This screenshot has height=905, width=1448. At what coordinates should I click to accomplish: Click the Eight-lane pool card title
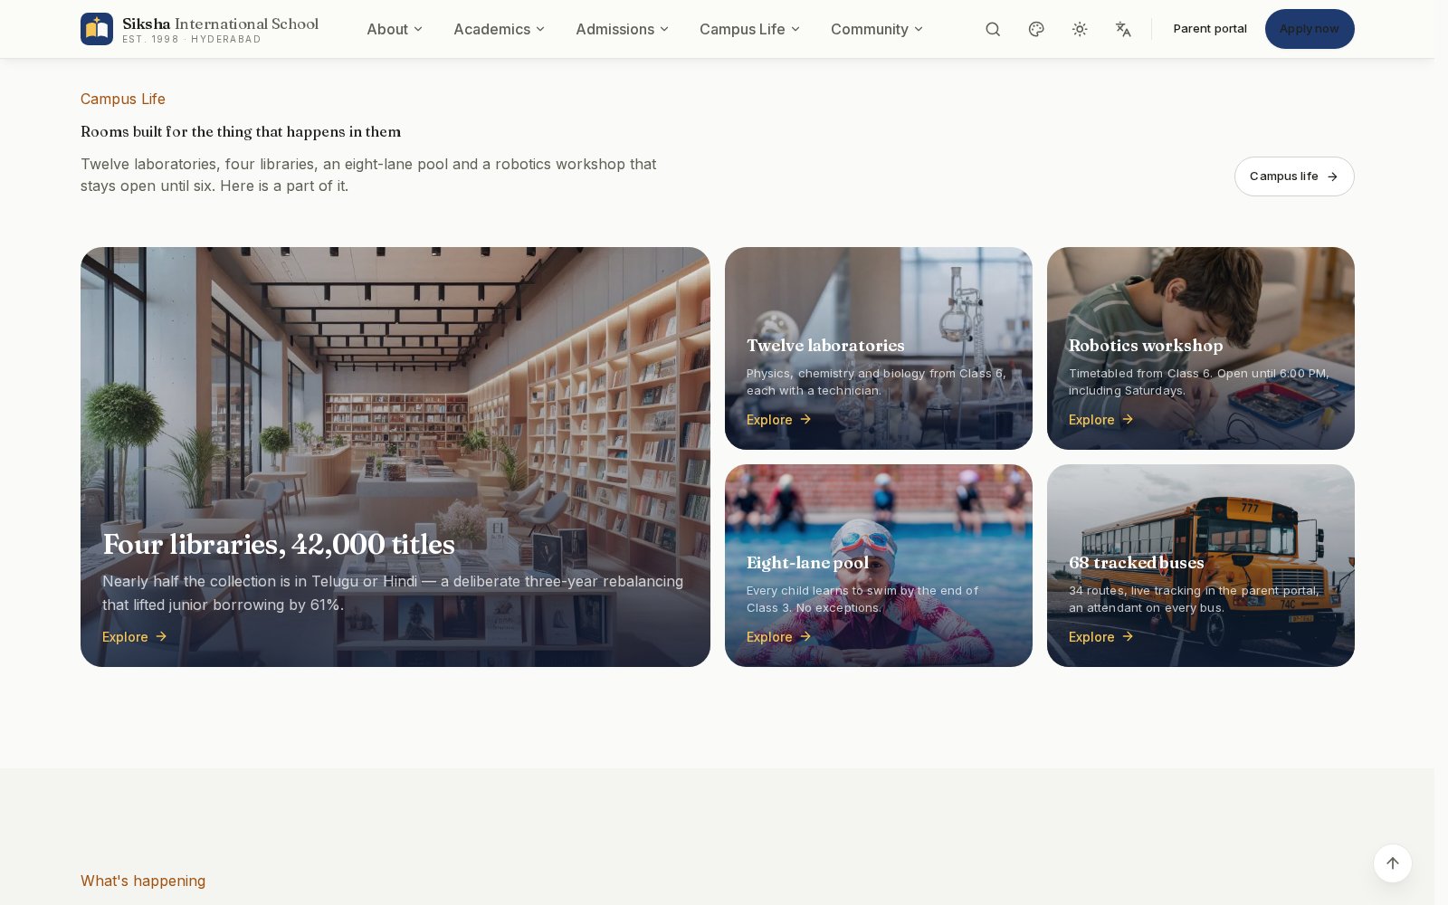pyautogui.click(x=807, y=563)
